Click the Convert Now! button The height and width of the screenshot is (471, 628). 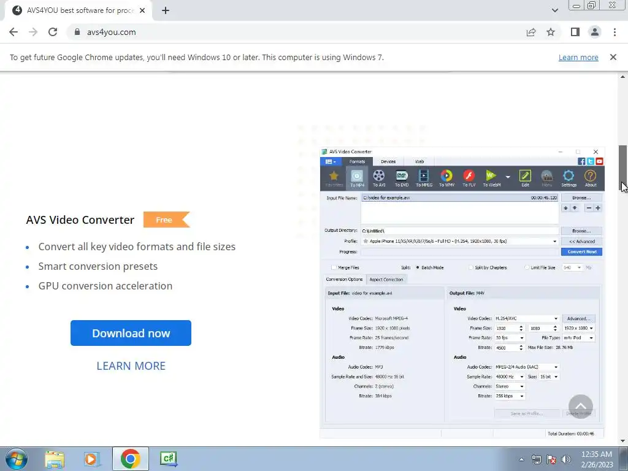point(581,252)
